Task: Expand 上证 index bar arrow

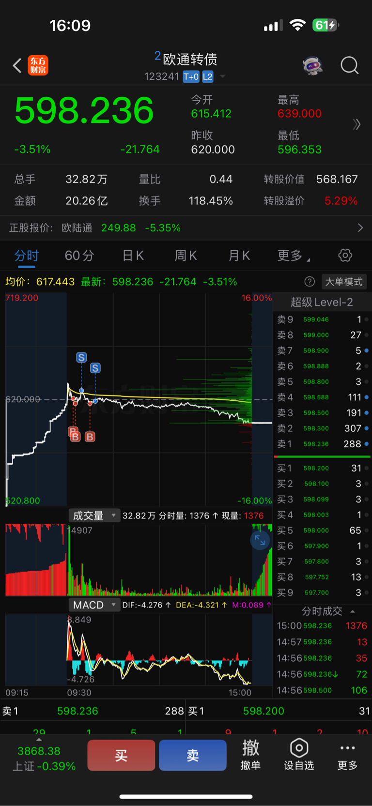Action: coord(39,740)
